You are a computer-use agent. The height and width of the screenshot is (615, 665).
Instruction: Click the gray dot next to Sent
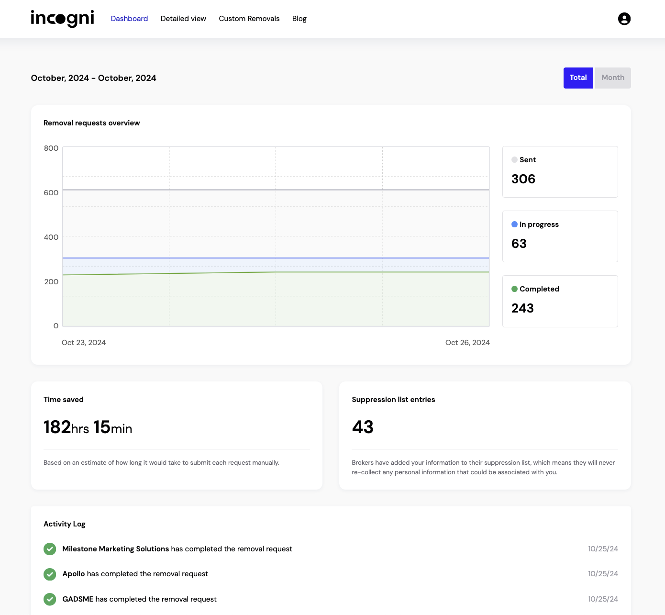514,160
